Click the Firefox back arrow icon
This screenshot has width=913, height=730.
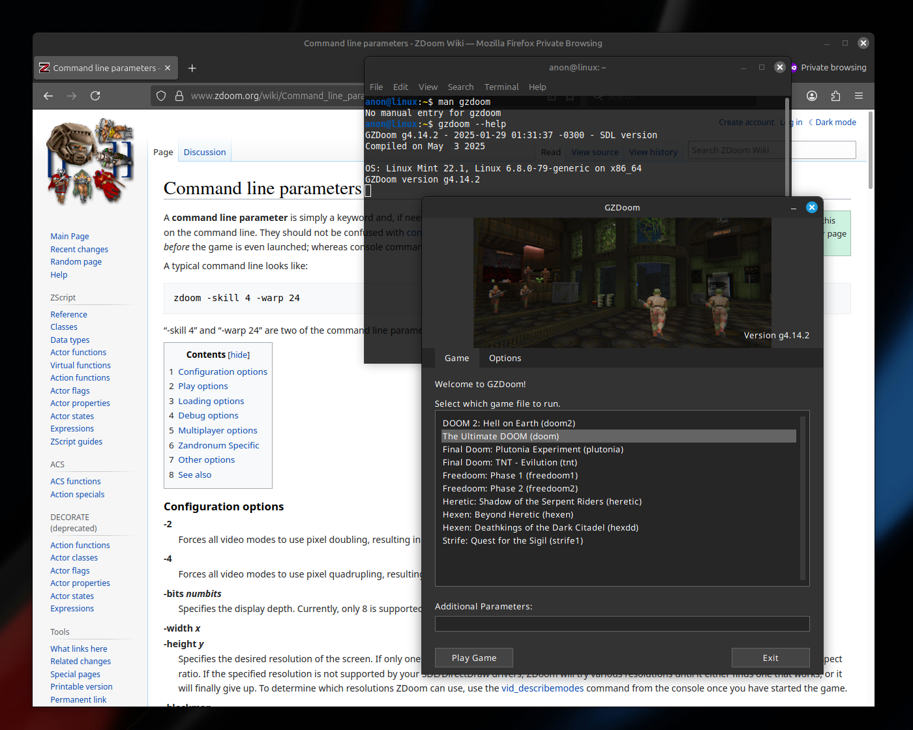tap(48, 96)
